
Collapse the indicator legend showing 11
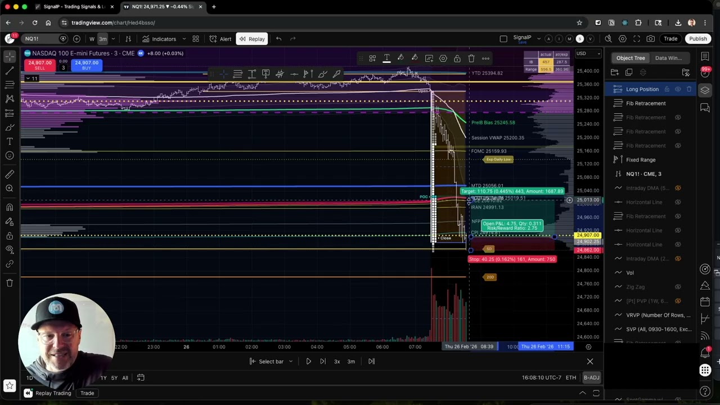(x=31, y=78)
